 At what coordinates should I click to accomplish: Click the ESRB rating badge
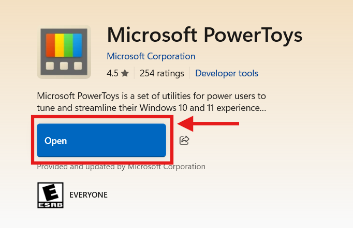click(x=50, y=195)
